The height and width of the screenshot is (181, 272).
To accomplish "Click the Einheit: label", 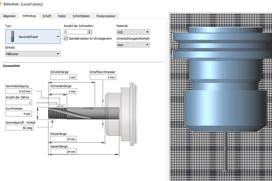I will point(10,47).
